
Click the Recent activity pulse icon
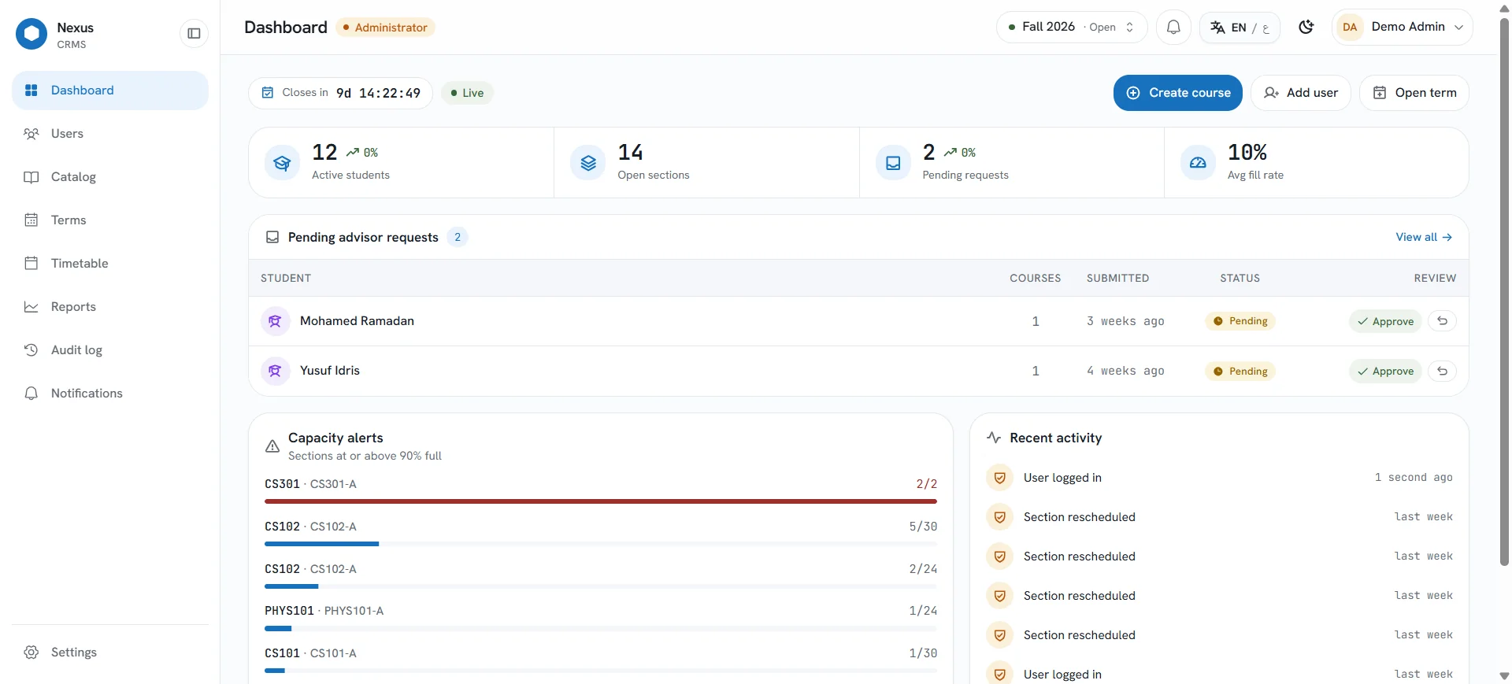coord(994,438)
